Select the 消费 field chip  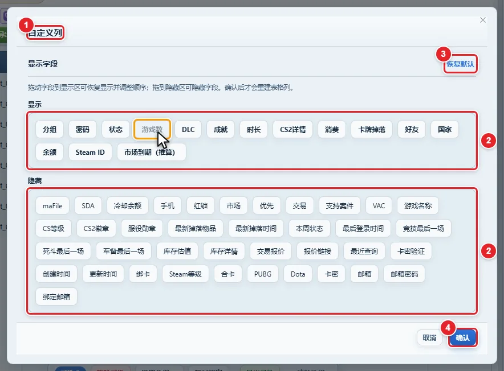point(332,129)
